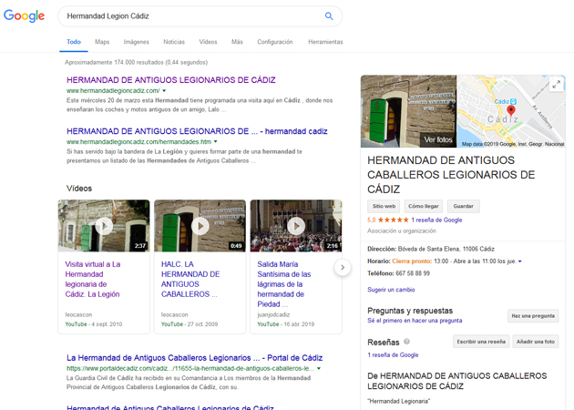The height and width of the screenshot is (410, 574).
Task: Expand the Horario opening hours dropdown arrow
Action: click(520, 261)
